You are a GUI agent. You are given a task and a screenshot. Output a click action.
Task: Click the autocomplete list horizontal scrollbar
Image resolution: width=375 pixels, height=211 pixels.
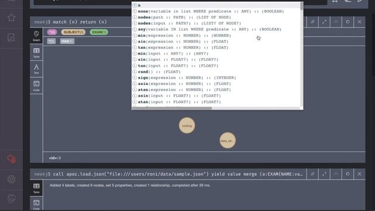172,108
